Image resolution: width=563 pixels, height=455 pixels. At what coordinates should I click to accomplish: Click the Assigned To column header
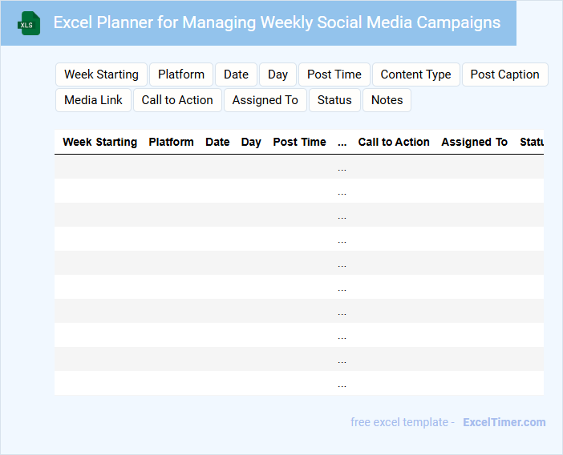tap(474, 142)
